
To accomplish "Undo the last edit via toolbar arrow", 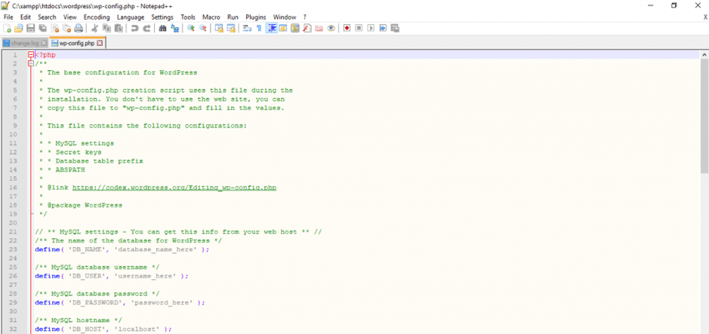I will pyautogui.click(x=134, y=28).
